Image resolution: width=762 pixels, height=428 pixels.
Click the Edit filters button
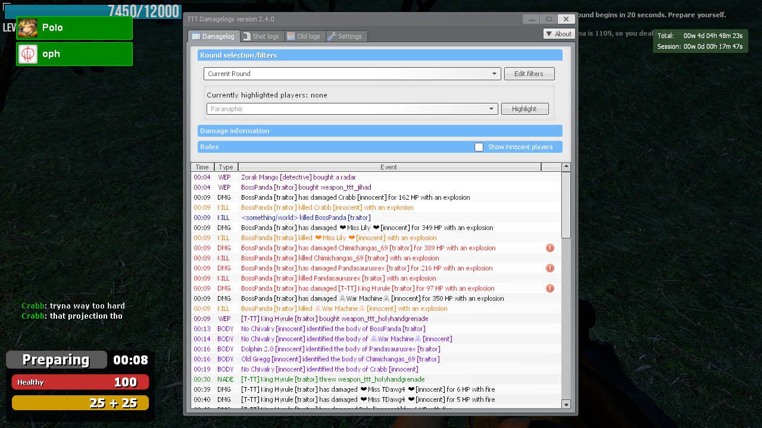[x=529, y=74]
